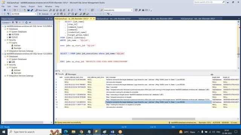Click Disconnect plug icon in Object Explorer

[x=16, y=22]
